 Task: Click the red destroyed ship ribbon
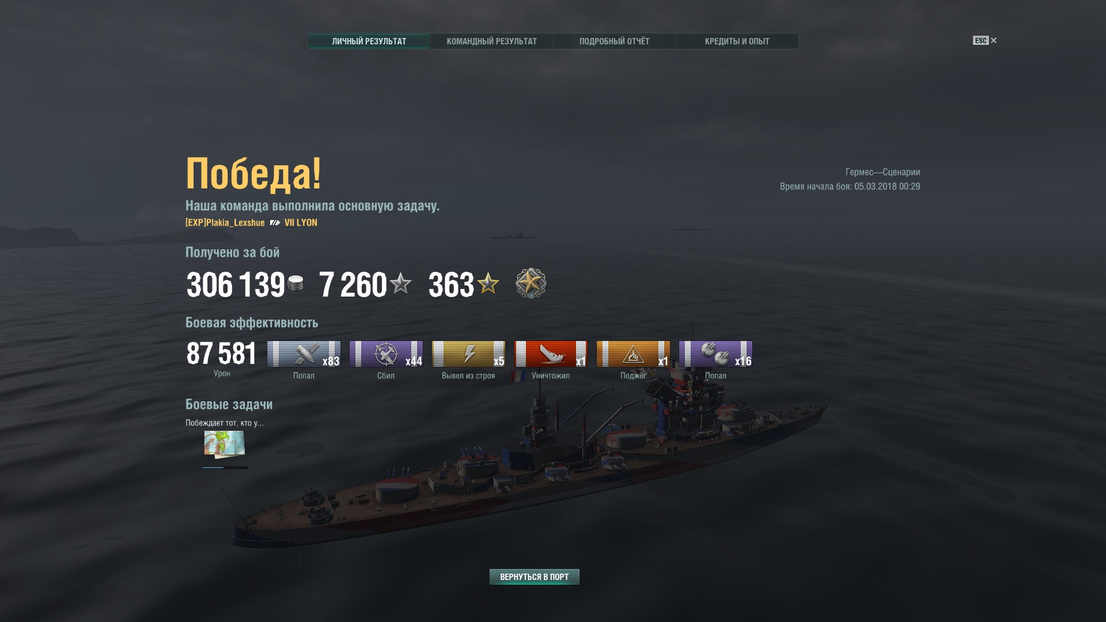click(x=551, y=354)
